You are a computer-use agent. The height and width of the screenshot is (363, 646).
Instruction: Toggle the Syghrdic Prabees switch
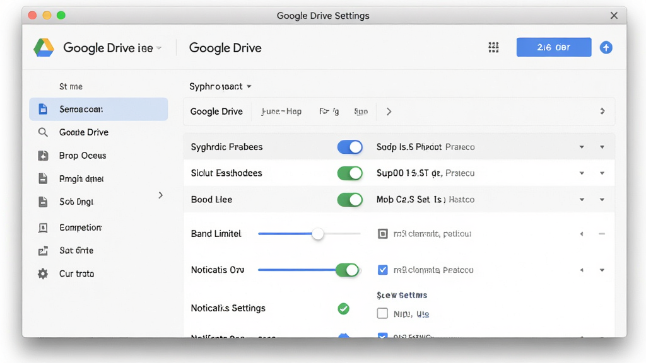click(349, 147)
